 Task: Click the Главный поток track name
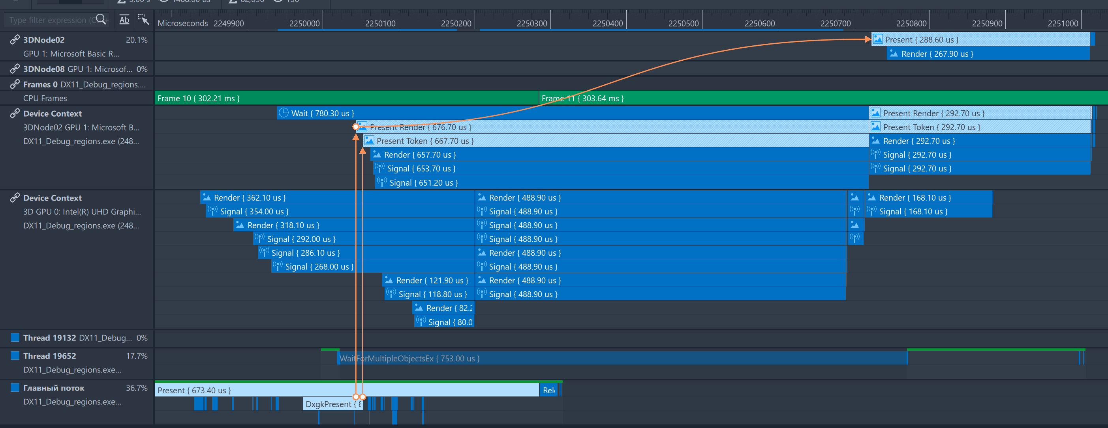click(x=54, y=388)
